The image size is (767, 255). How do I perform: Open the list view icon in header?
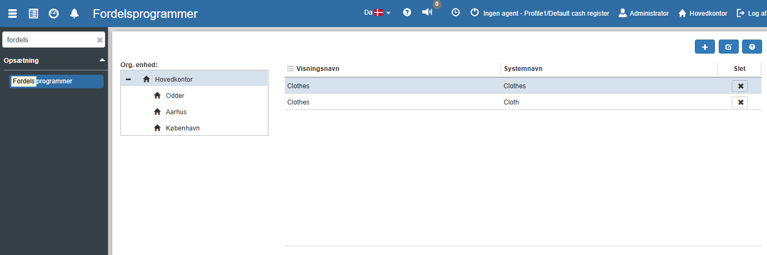[34, 14]
